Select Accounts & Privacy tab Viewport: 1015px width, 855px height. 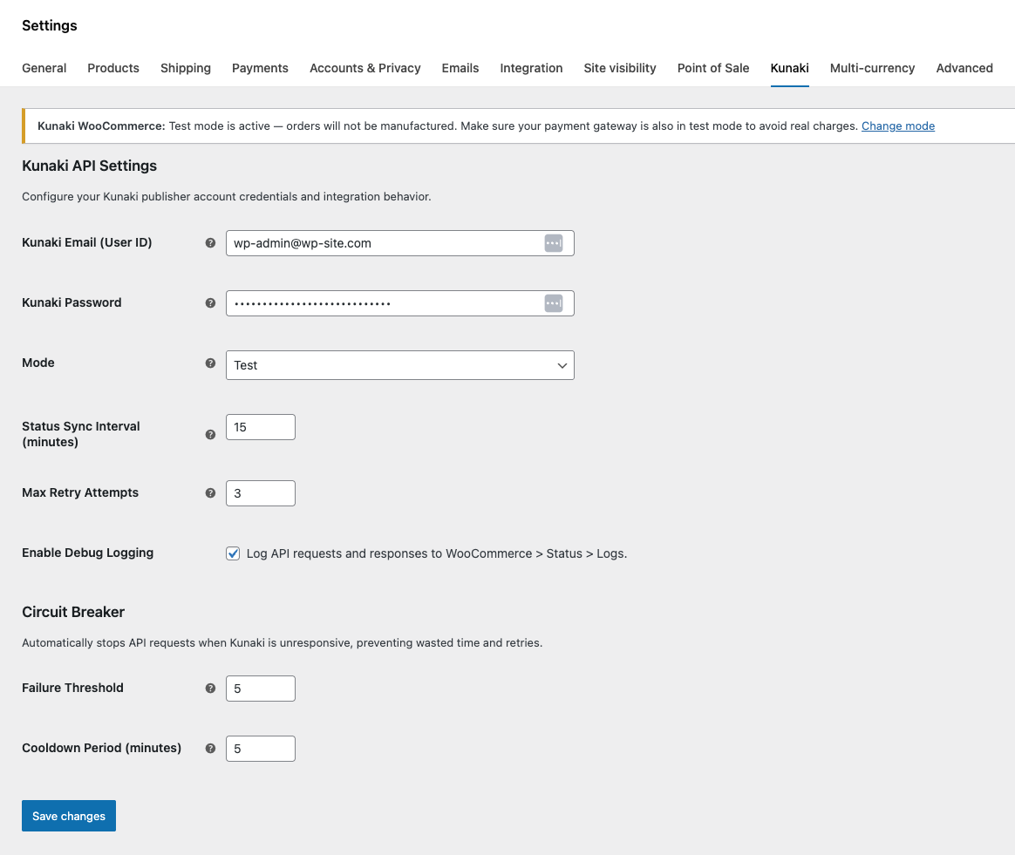point(365,68)
